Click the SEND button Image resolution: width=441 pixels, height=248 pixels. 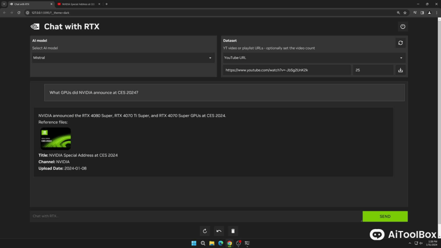click(385, 216)
